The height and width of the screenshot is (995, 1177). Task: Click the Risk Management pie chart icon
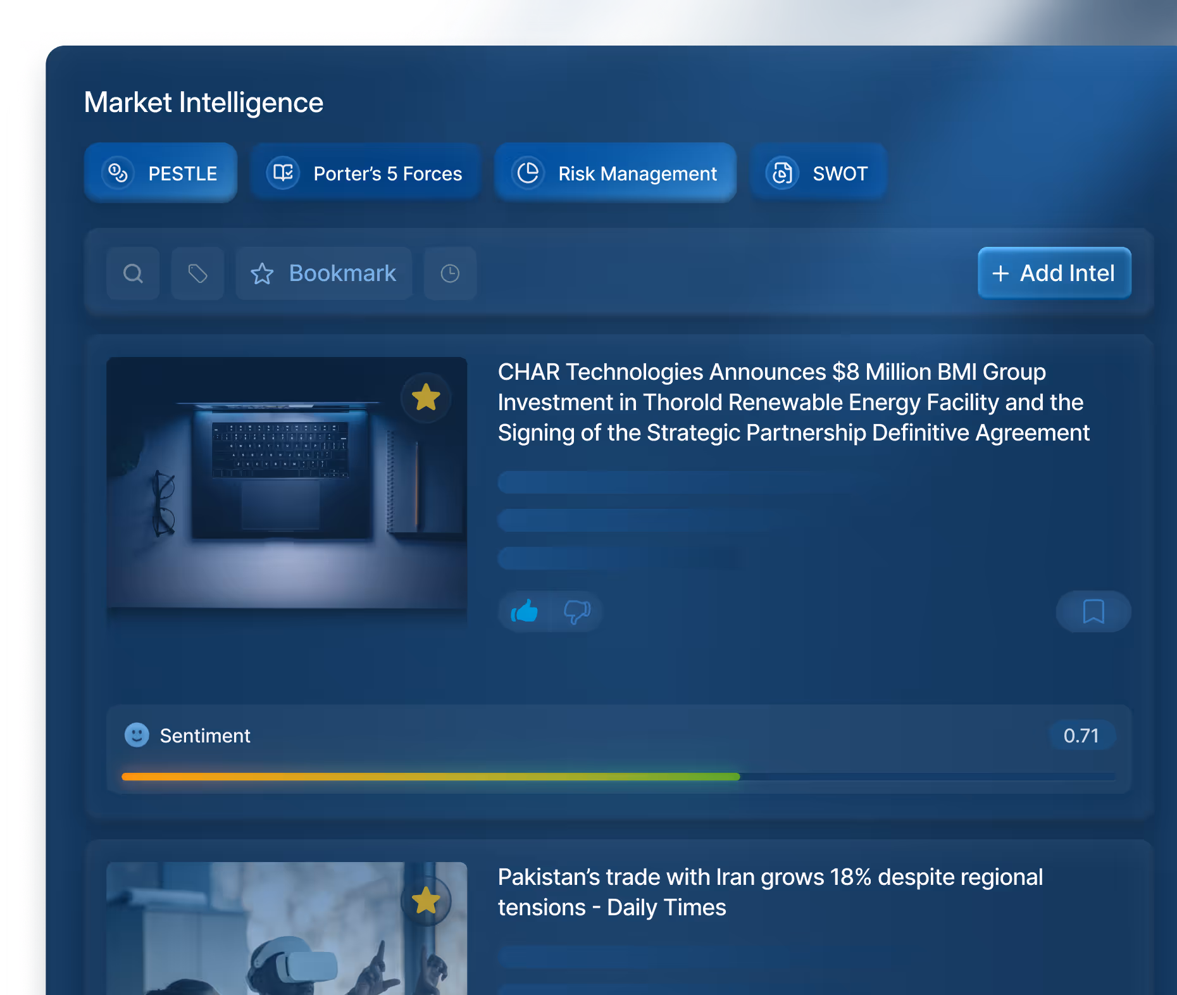(x=528, y=173)
